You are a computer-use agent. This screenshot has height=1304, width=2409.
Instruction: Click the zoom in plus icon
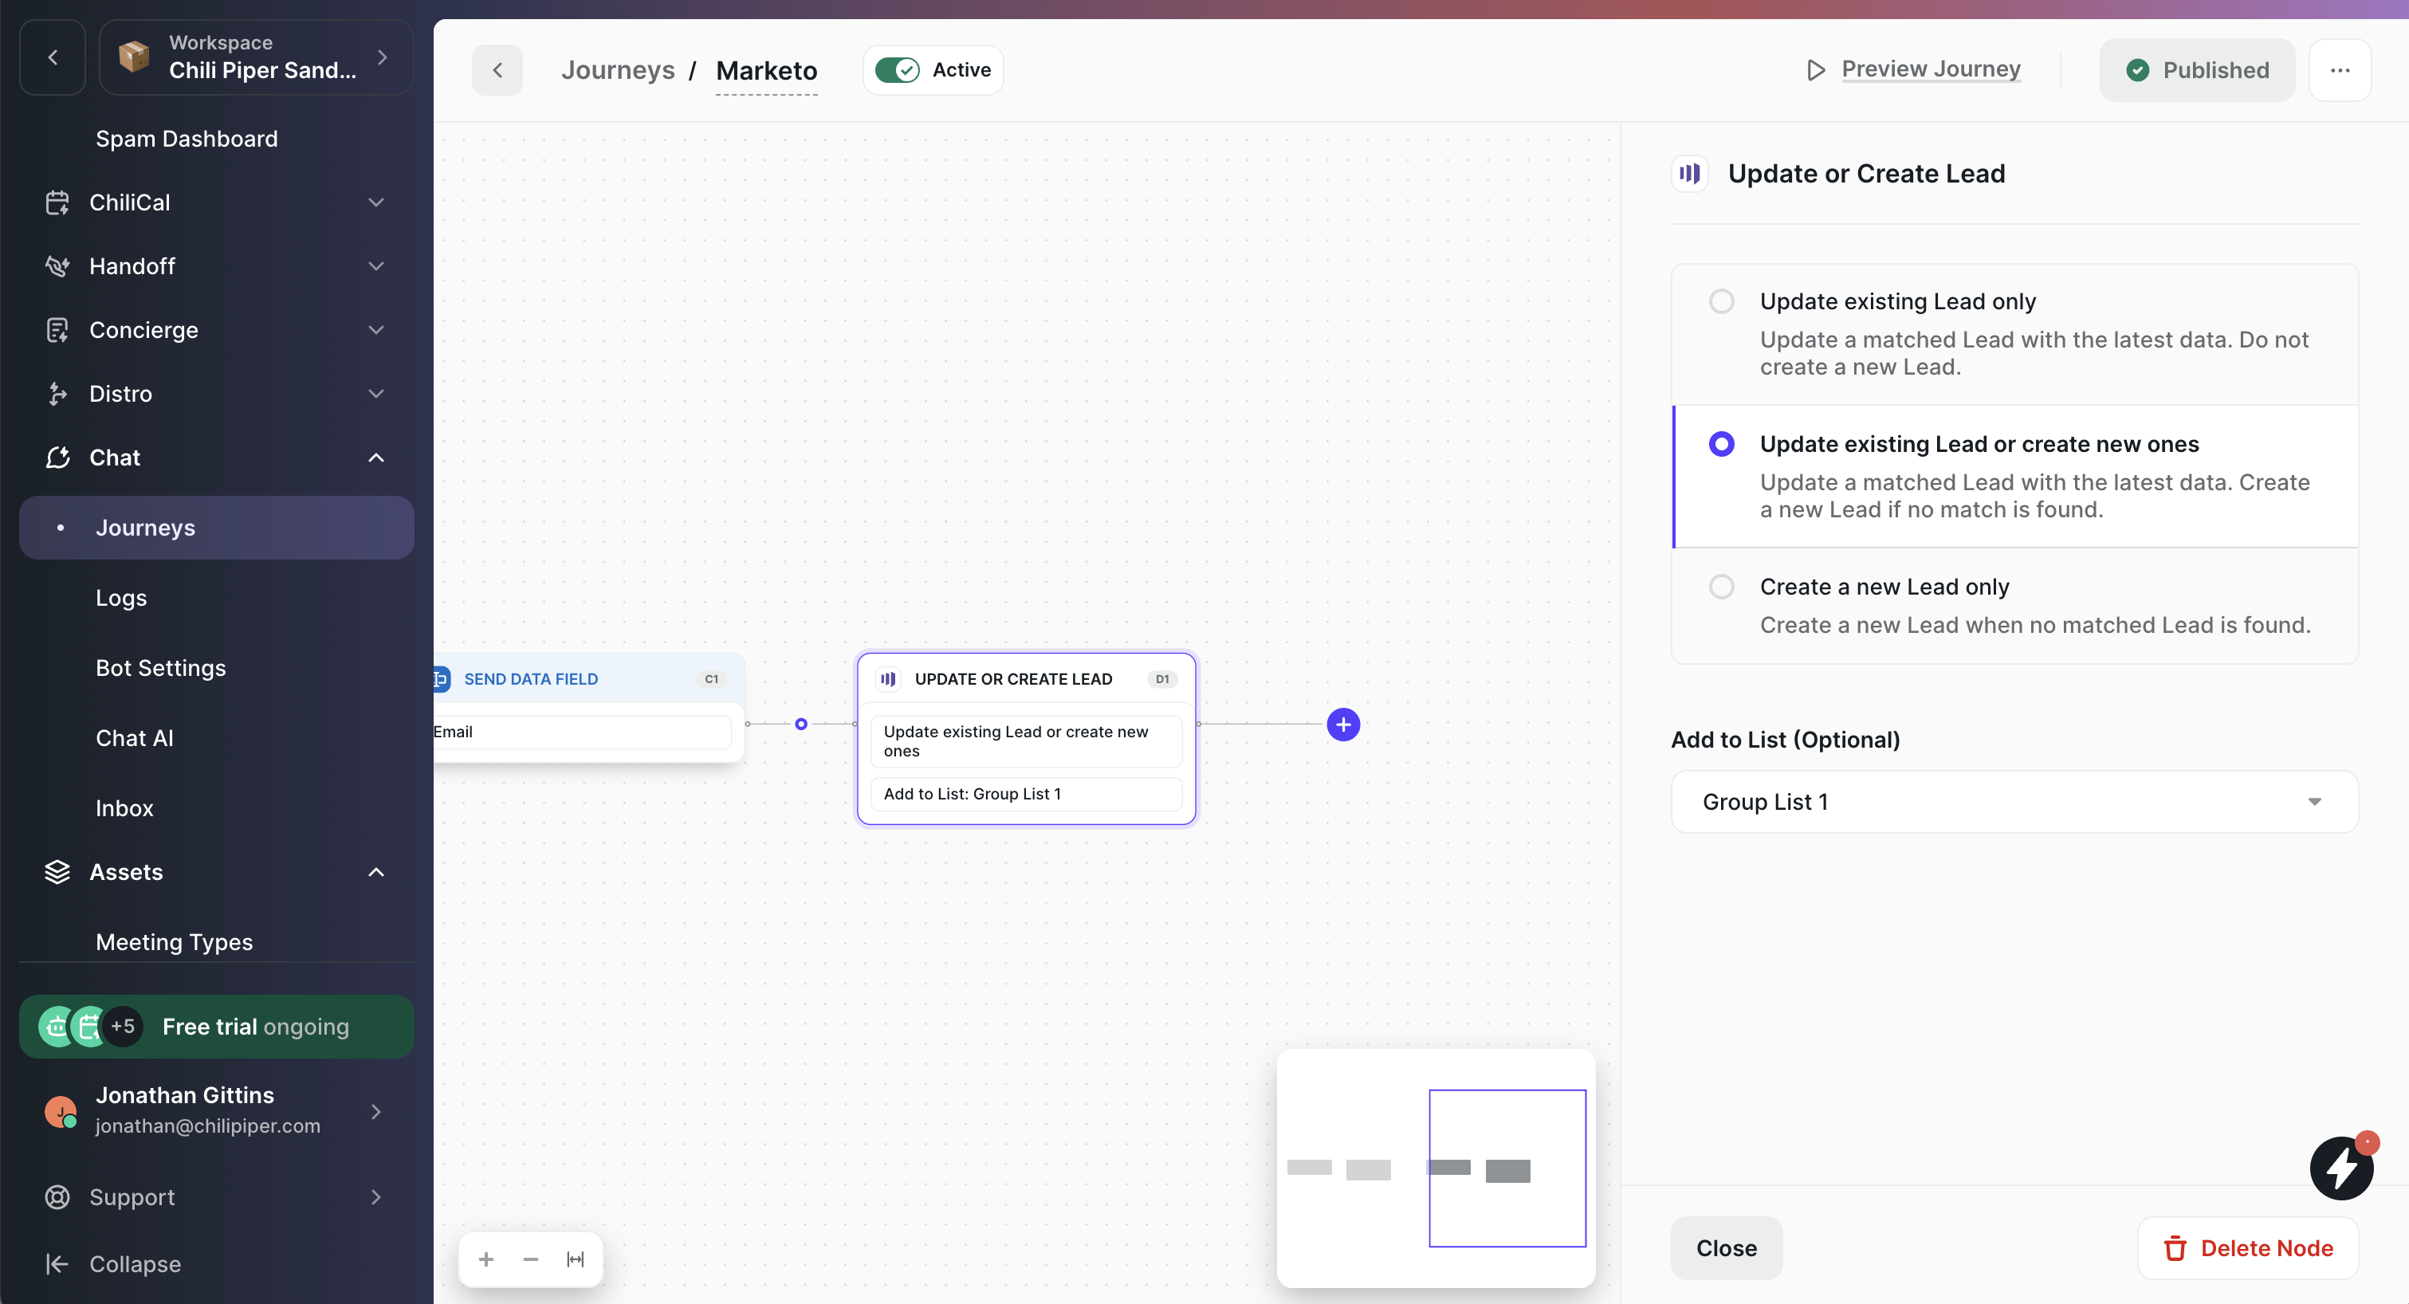(x=486, y=1259)
